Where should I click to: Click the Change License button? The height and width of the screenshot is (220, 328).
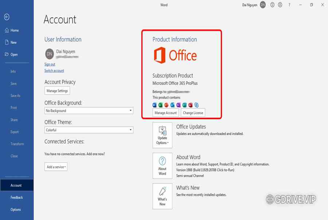pyautogui.click(x=193, y=113)
